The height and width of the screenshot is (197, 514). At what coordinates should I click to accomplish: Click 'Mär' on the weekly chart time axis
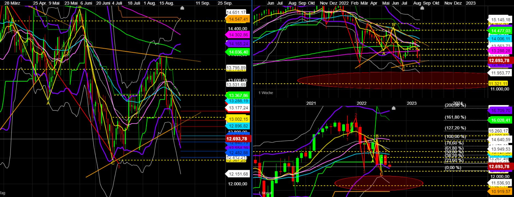pyautogui.click(x=364, y=3)
